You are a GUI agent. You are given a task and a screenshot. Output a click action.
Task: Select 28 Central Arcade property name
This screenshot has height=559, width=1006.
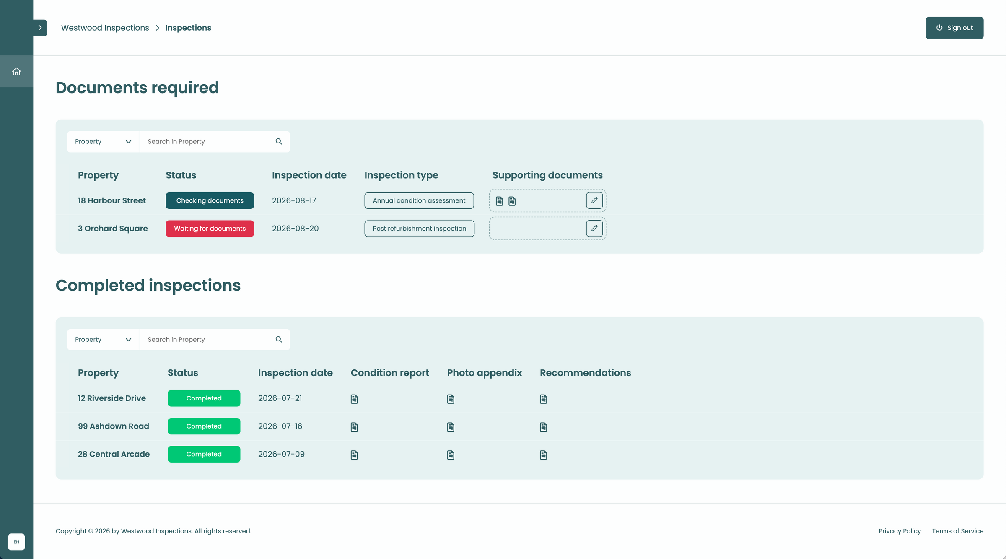(114, 454)
